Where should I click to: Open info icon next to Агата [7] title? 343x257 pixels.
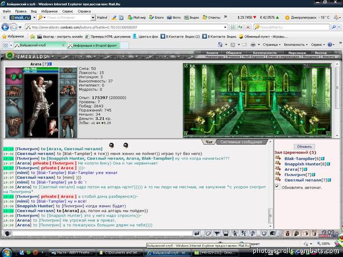(x=50, y=64)
